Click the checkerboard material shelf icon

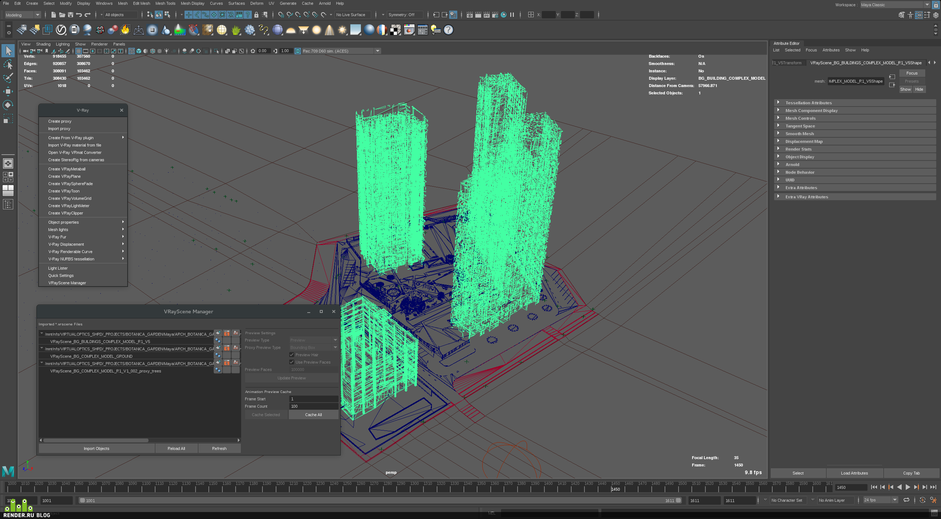pos(396,30)
